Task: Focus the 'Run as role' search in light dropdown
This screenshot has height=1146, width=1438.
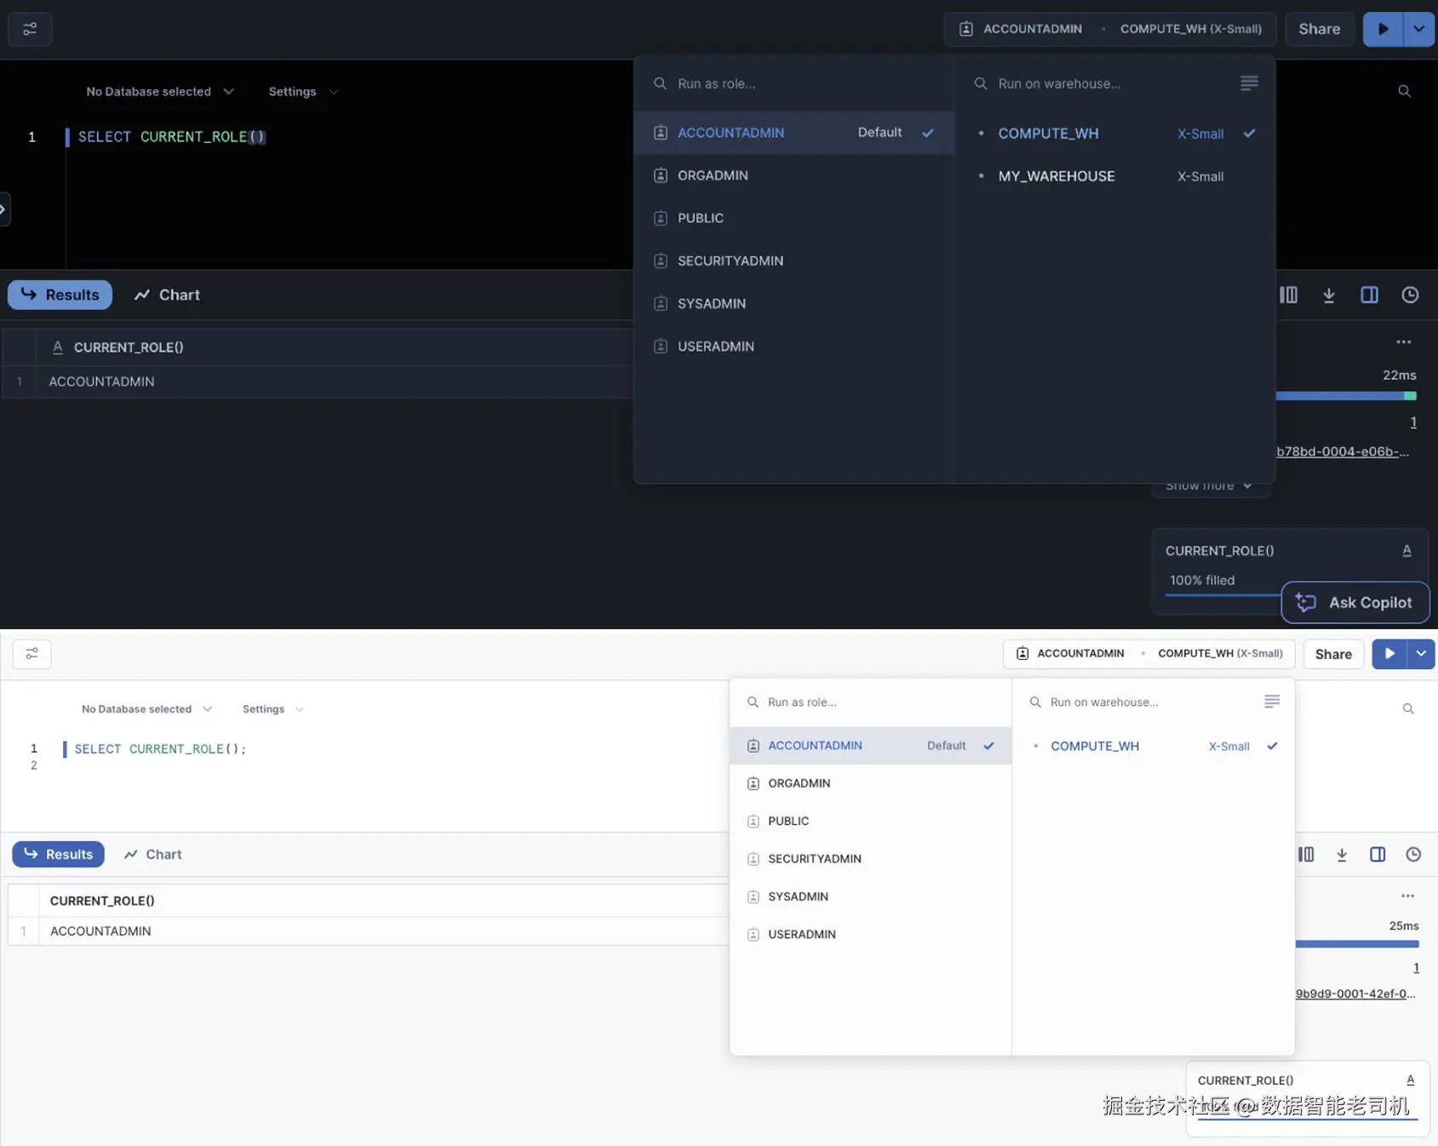Action: click(871, 702)
